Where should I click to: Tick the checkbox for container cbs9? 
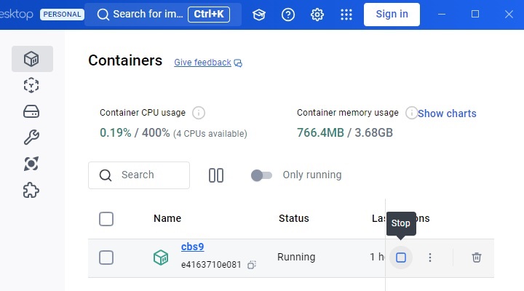point(106,258)
